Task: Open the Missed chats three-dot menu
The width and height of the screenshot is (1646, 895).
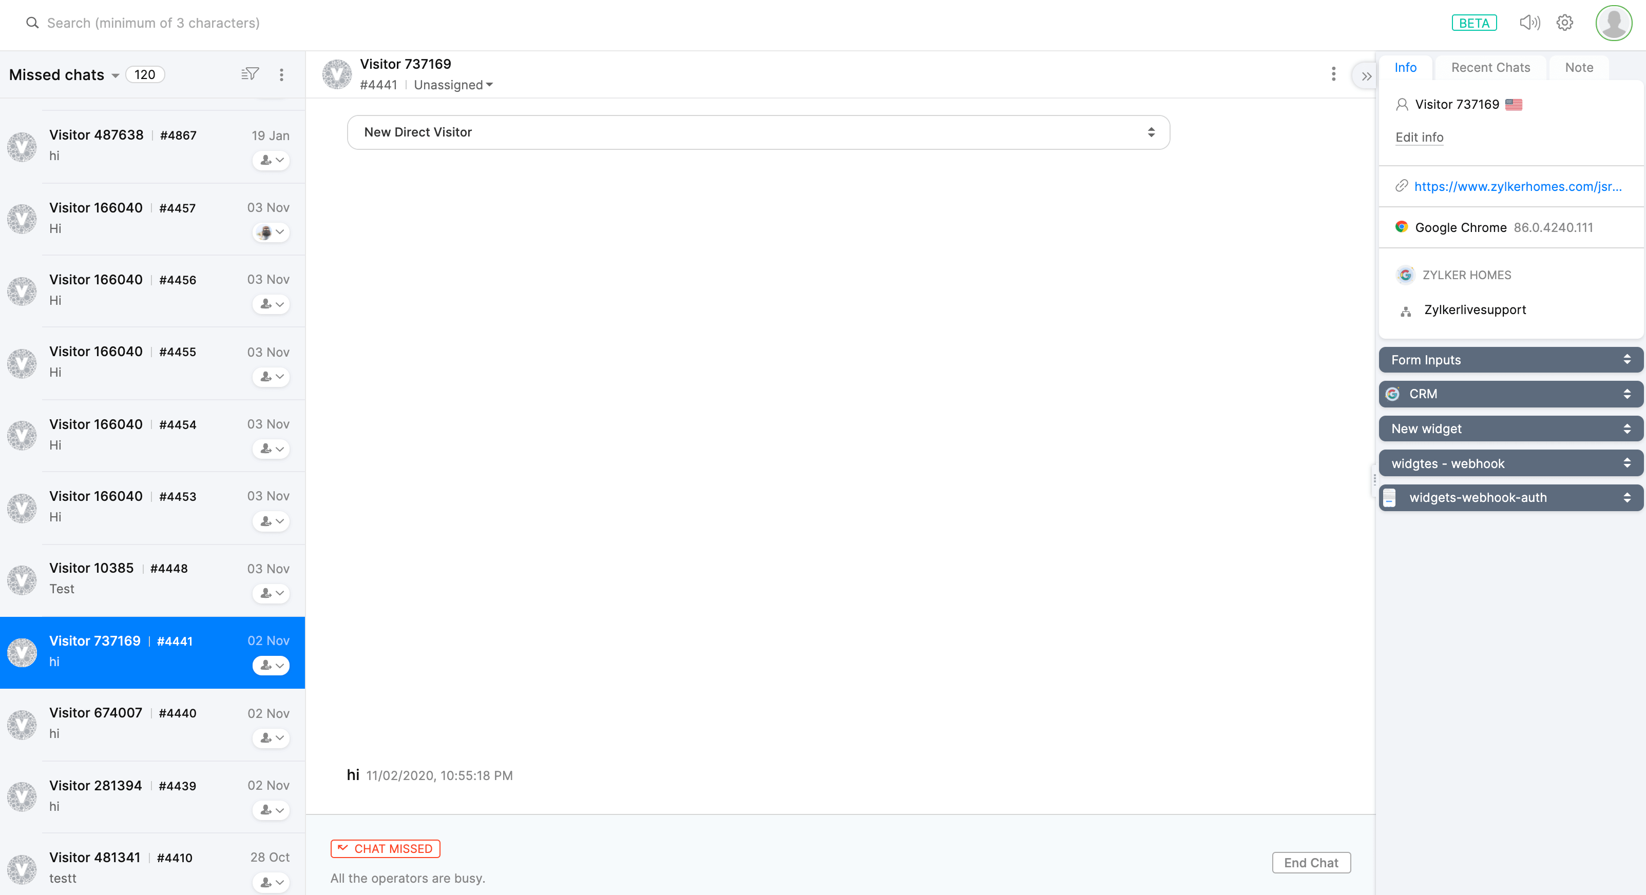Action: click(x=281, y=75)
